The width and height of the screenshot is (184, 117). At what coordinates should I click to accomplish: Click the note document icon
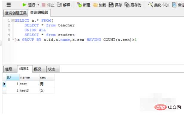pyautogui.click(x=174, y=5)
